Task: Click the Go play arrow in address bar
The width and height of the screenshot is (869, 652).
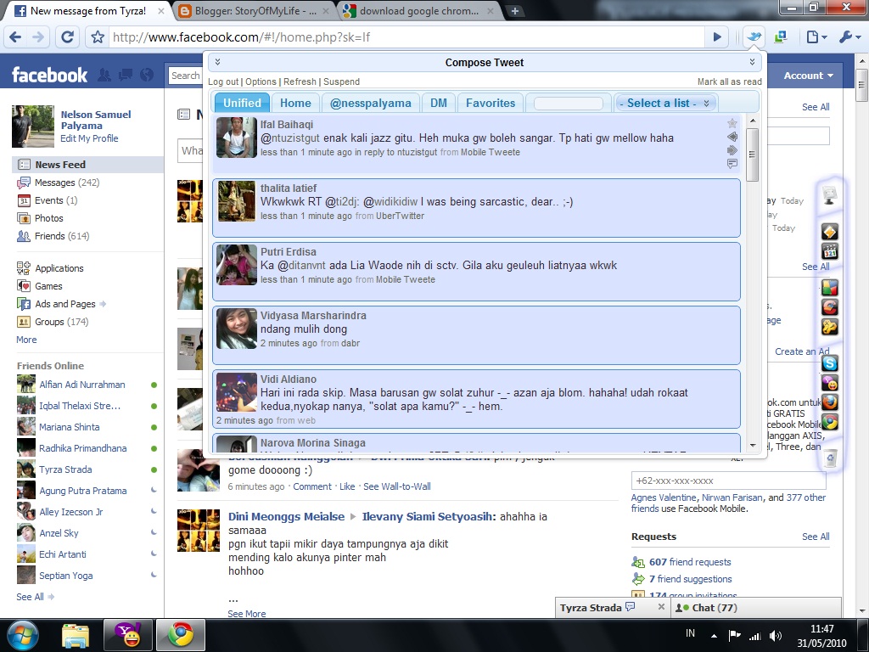Action: click(717, 37)
